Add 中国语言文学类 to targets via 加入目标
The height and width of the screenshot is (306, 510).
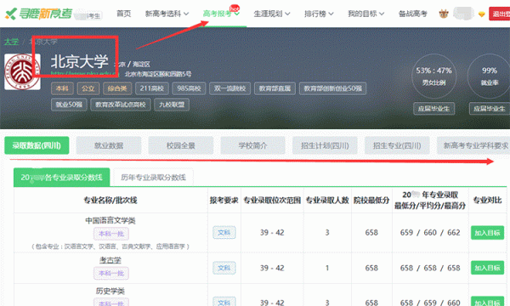[487, 233]
